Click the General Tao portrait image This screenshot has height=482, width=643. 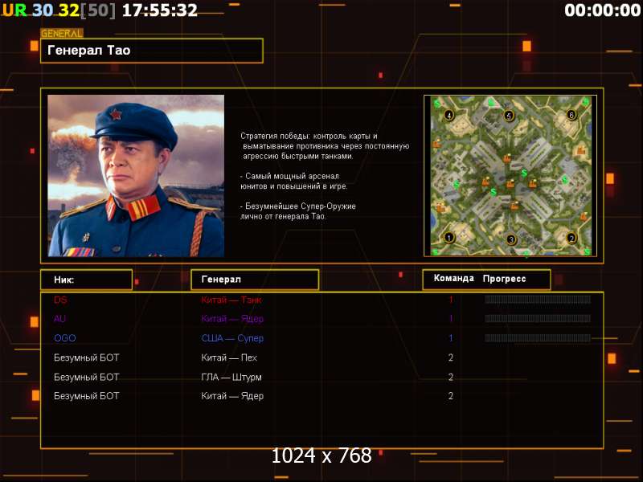[136, 176]
